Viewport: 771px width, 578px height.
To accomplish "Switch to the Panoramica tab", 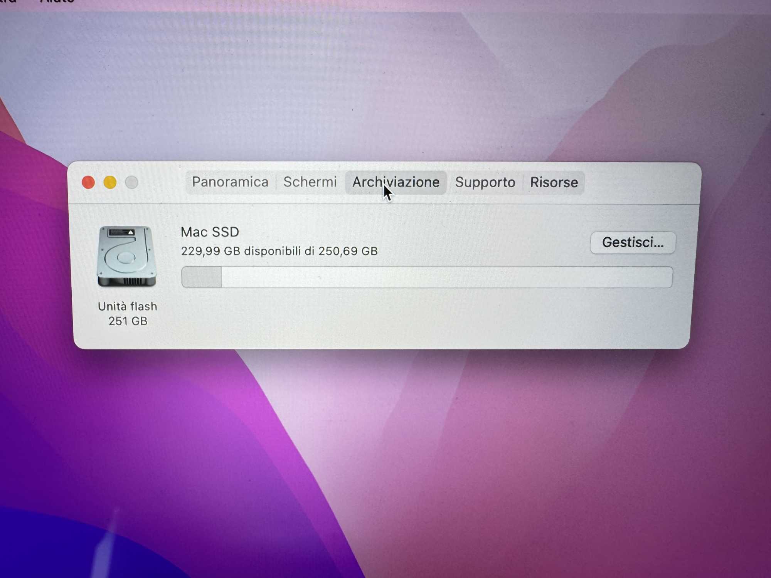I will click(230, 182).
